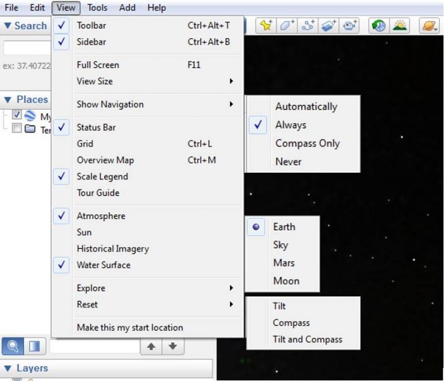
Task: Toggle the Atmosphere option
Action: click(147, 216)
